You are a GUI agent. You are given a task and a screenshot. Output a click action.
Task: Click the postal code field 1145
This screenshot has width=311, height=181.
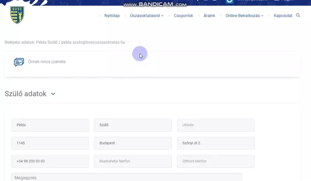[50, 143]
